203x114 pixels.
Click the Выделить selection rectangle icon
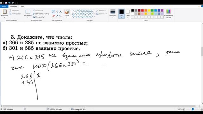(x=28, y=12)
